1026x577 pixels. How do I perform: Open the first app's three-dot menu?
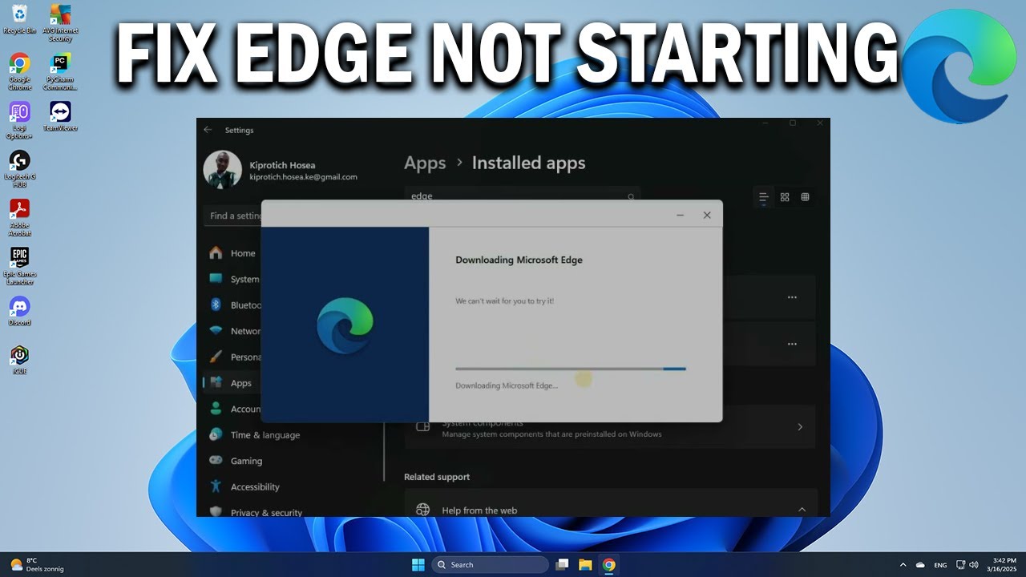(792, 297)
